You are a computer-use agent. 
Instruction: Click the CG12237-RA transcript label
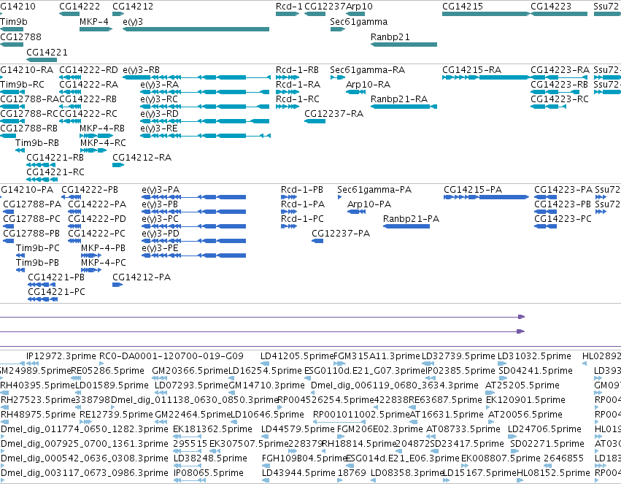click(x=334, y=114)
